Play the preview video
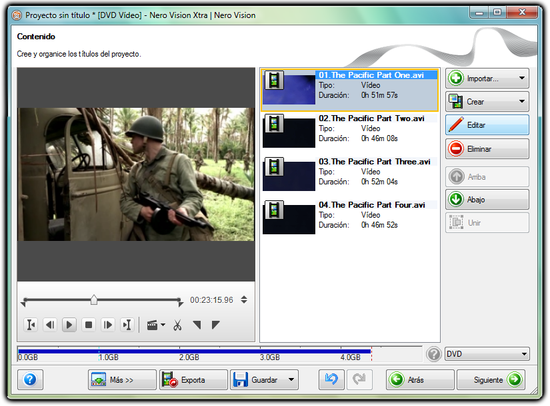The width and height of the screenshot is (550, 406). (69, 325)
